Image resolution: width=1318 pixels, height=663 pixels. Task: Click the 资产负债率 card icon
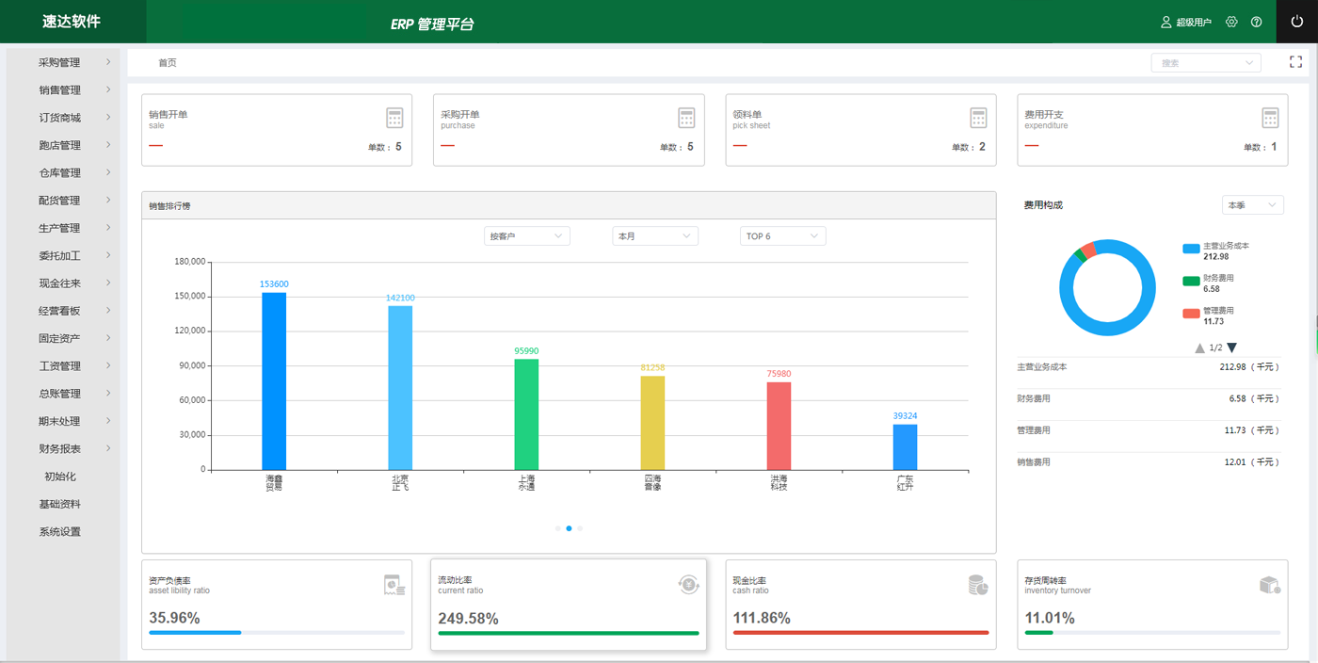tap(394, 585)
